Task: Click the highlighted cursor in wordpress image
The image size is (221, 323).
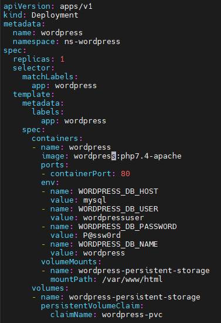Action: point(114,156)
